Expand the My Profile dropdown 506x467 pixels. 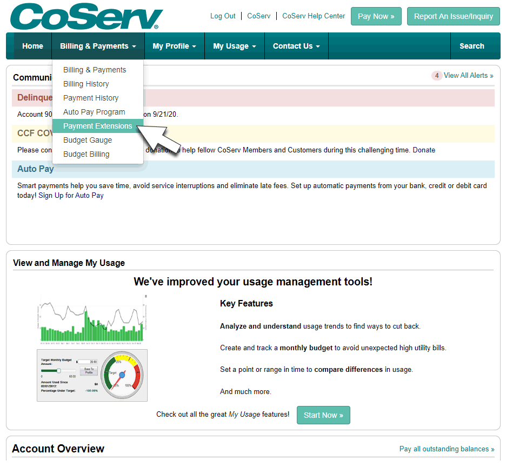(174, 46)
